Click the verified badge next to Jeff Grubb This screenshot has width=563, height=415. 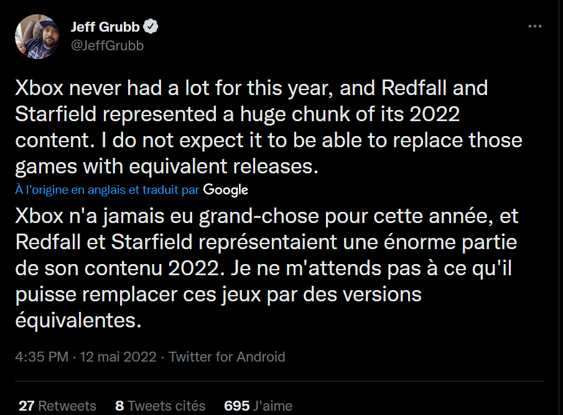151,27
